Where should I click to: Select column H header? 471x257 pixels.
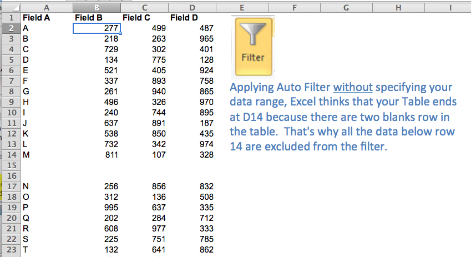click(x=398, y=7)
